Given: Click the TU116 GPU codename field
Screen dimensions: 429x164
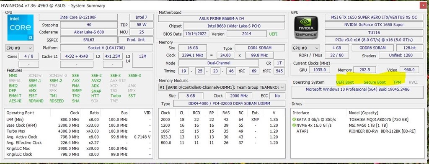Looking at the screenshot, I should (x=374, y=33).
